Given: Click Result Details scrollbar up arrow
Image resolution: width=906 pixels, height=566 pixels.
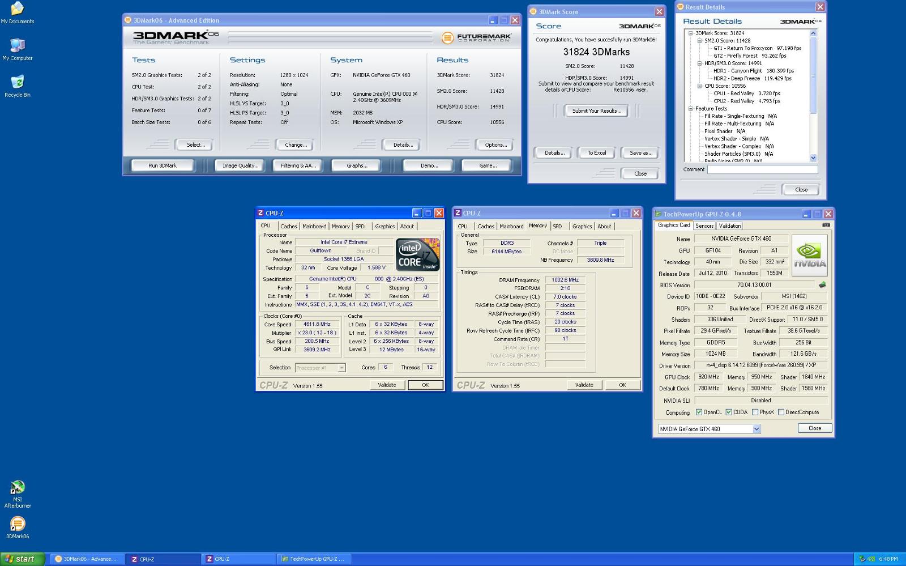Looking at the screenshot, I should point(814,33).
